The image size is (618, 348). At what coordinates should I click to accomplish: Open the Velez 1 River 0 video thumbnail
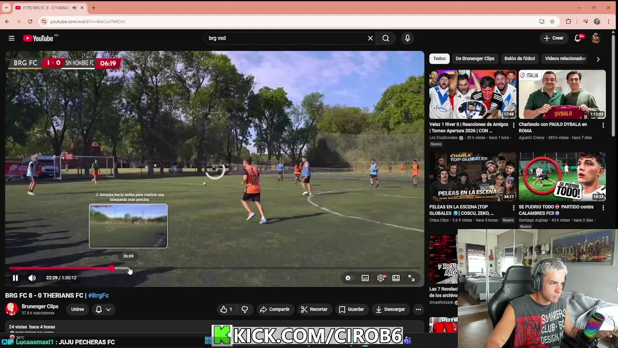click(x=473, y=94)
